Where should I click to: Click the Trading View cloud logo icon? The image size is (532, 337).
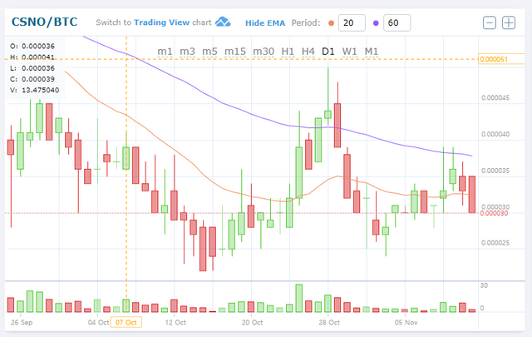coord(223,22)
